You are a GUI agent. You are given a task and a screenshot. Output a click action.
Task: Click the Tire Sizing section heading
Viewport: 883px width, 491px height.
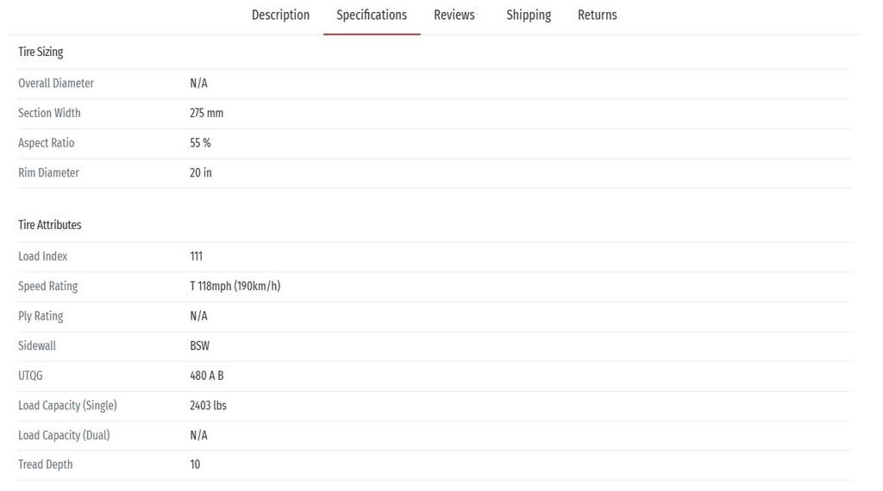tap(41, 52)
